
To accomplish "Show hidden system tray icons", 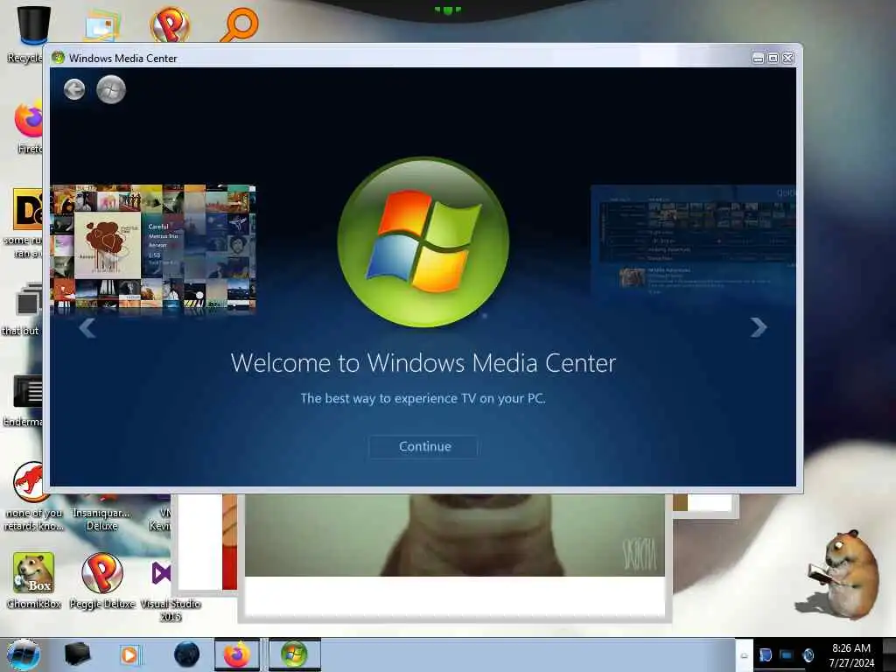I will tap(744, 655).
